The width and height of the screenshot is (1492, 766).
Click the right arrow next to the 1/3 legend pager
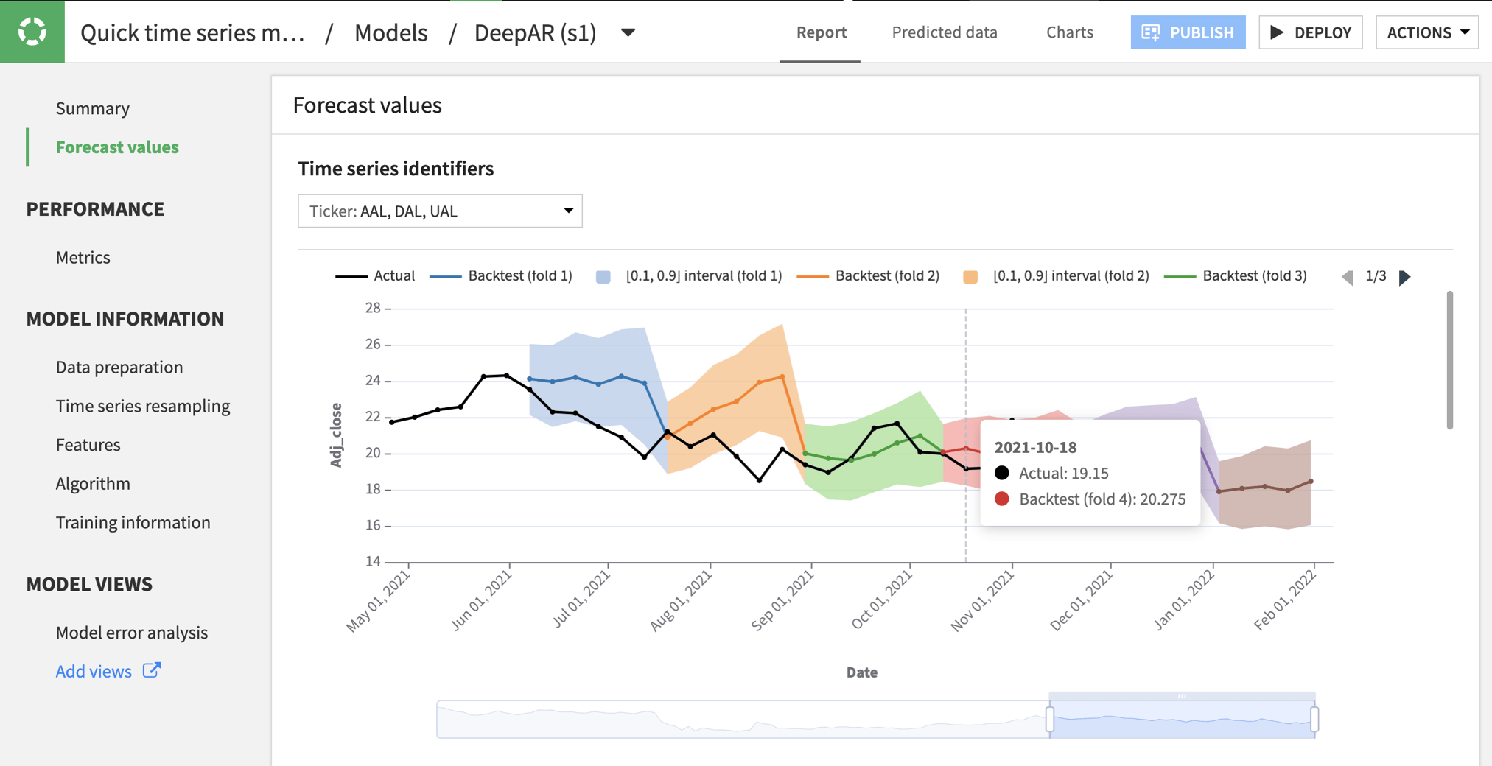tap(1406, 277)
